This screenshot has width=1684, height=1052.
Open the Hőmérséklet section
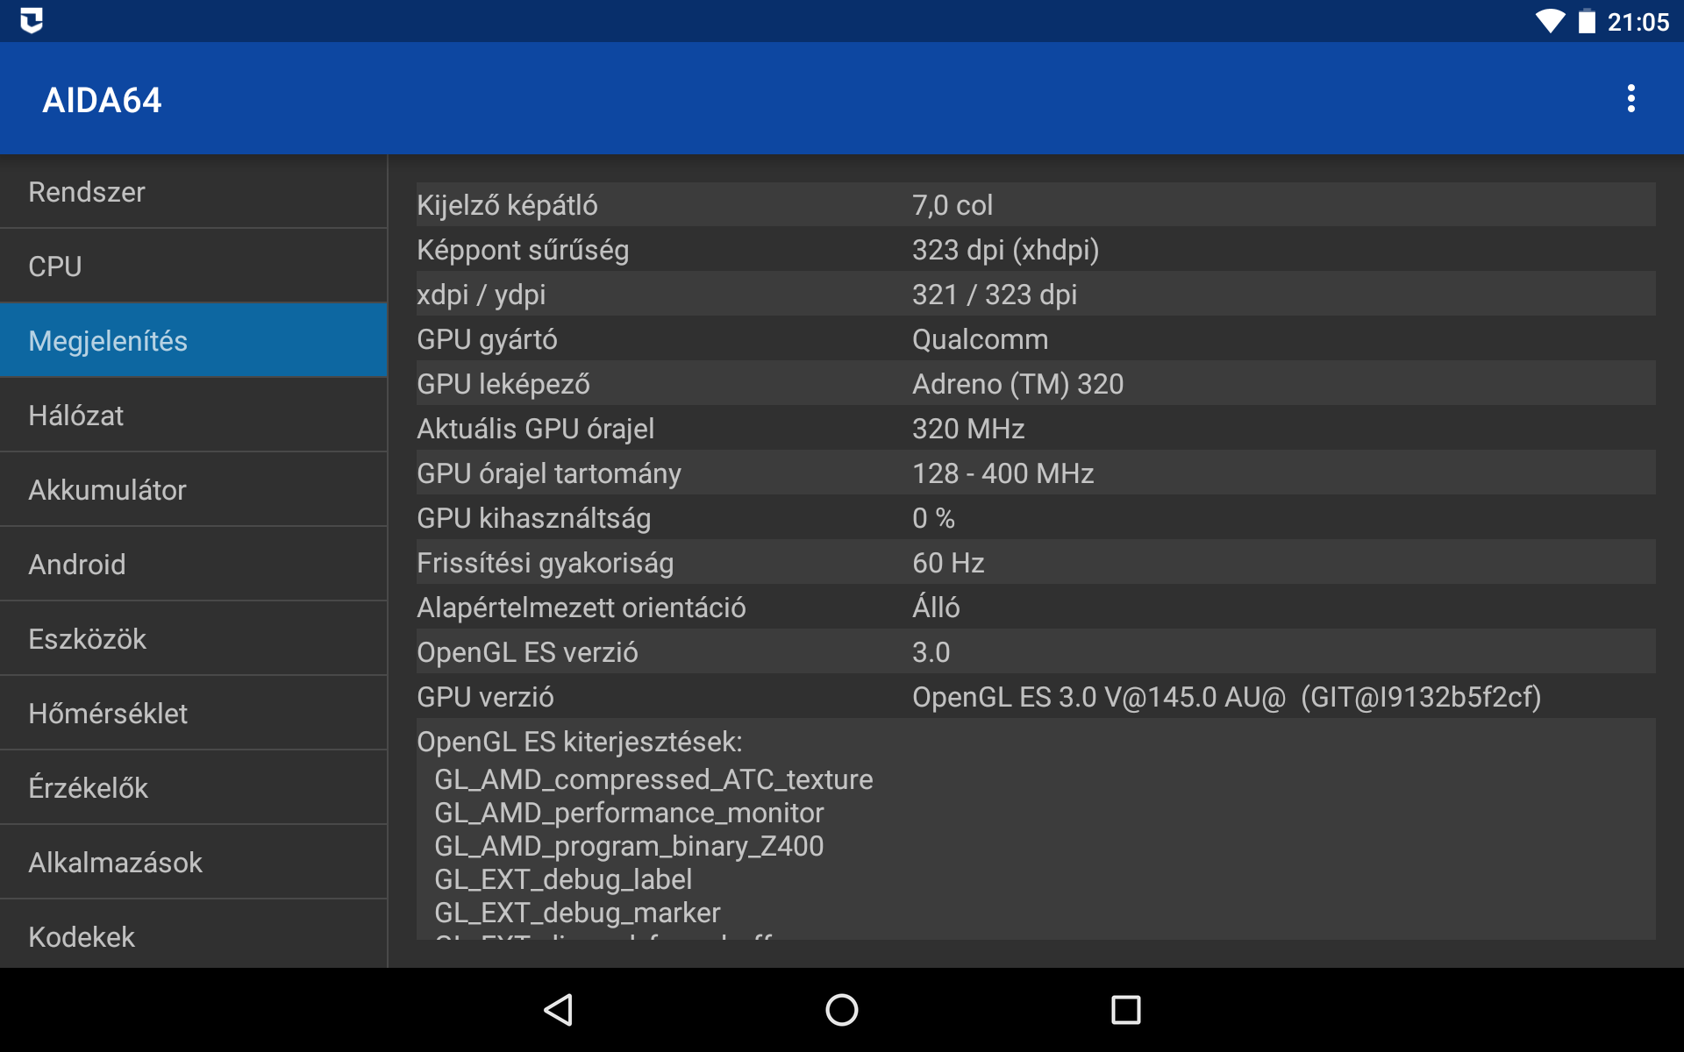[x=193, y=714]
